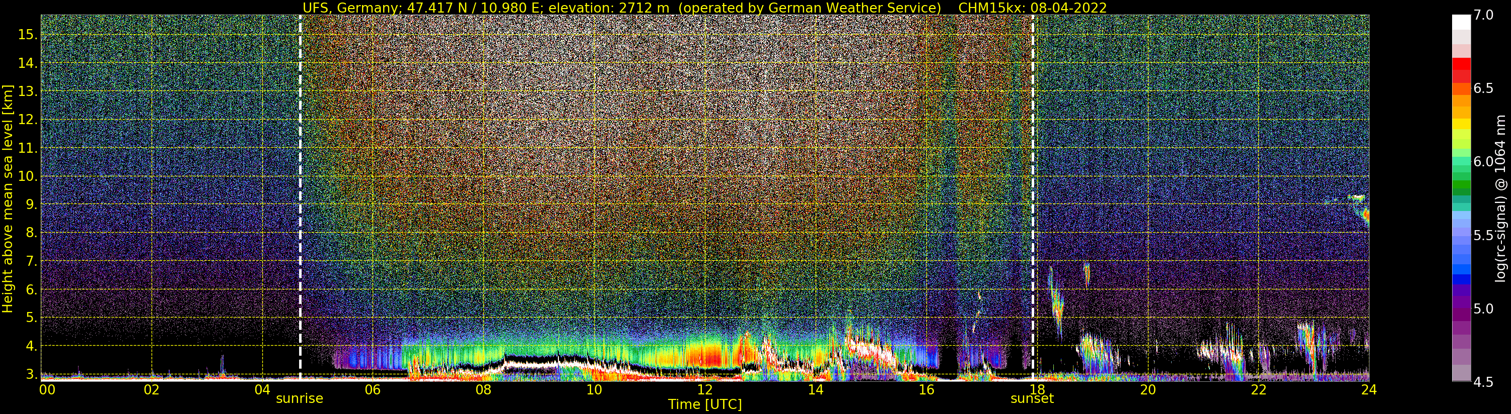Click the '5.0' colorbar tick value

[1483, 308]
